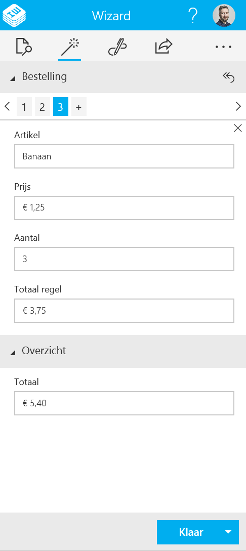Add a new order line with plus
The image size is (246, 551).
pyautogui.click(x=79, y=107)
